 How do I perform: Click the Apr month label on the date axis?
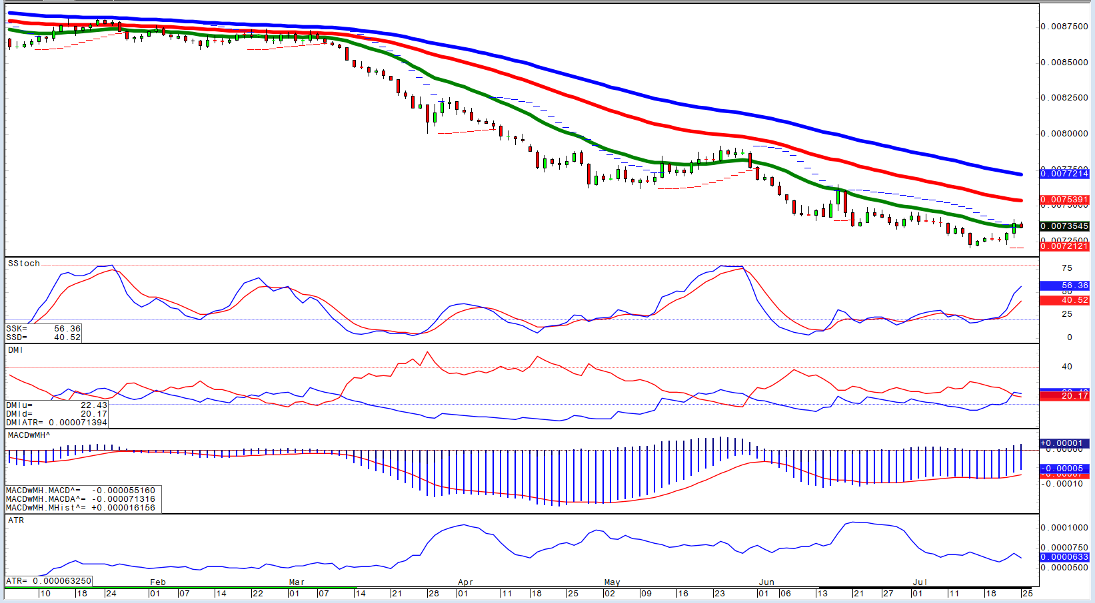click(x=465, y=582)
